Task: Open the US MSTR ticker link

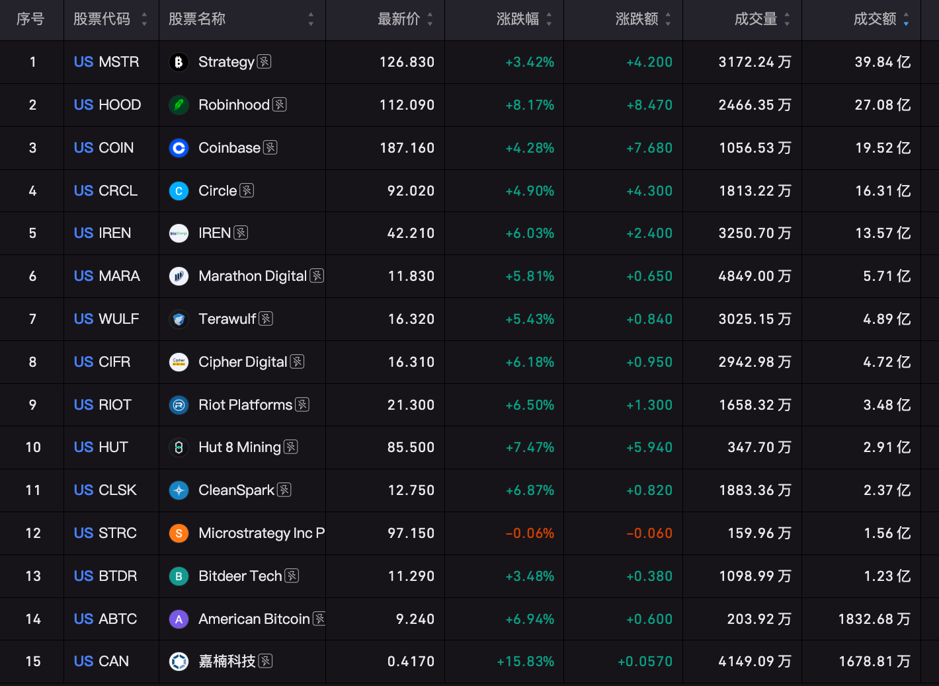Action: [106, 62]
